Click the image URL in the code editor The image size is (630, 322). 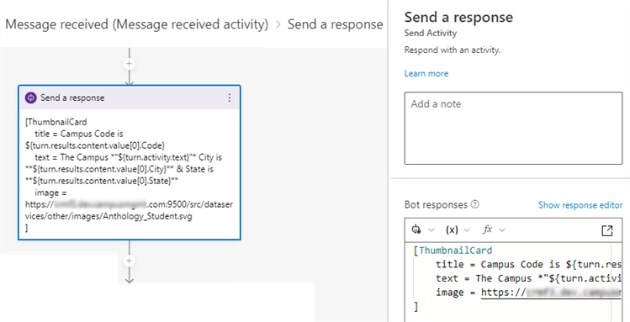551,293
